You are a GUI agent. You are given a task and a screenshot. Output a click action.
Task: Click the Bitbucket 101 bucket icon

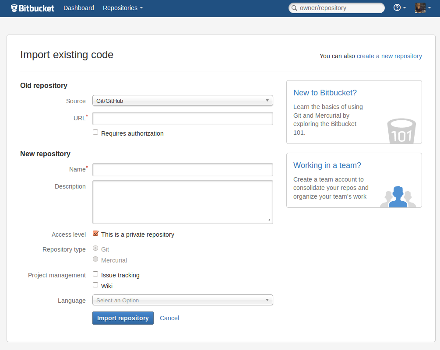coord(401,131)
